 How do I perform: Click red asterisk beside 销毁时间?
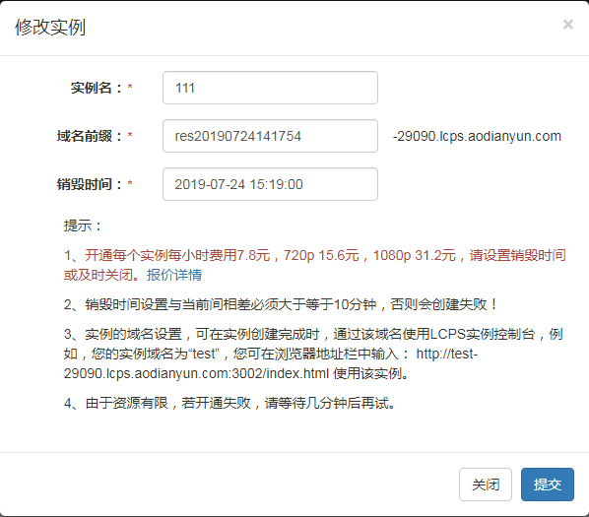point(130,183)
